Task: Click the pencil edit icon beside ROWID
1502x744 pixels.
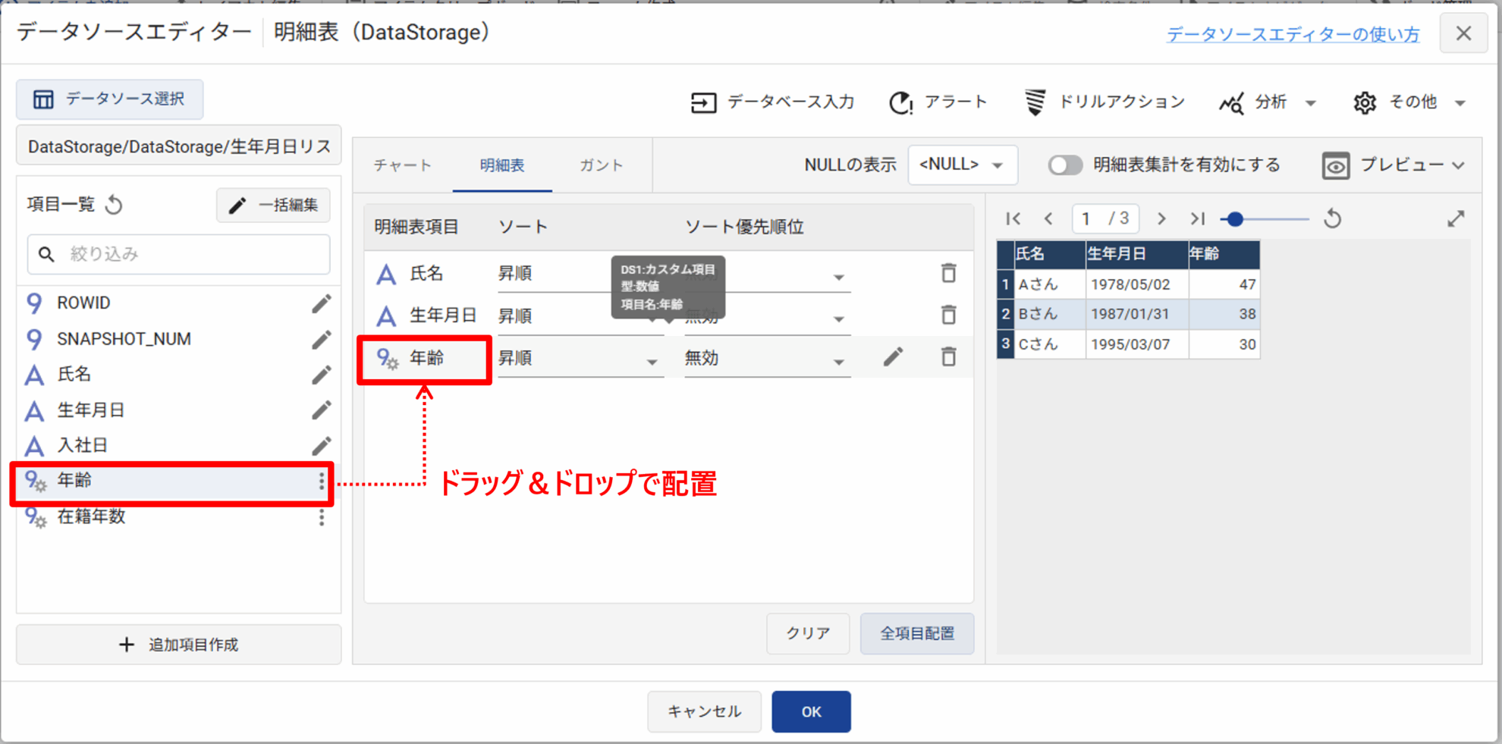Action: pos(321,303)
